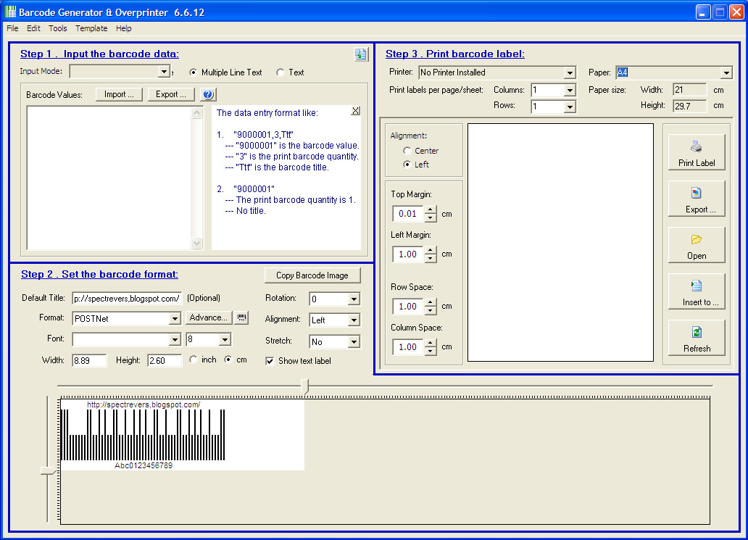Image resolution: width=748 pixels, height=540 pixels.
Task: Click the Import button
Action: (x=119, y=94)
